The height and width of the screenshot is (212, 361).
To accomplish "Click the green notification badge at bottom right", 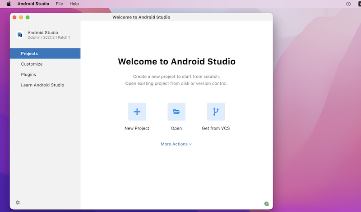I will pos(266,204).
